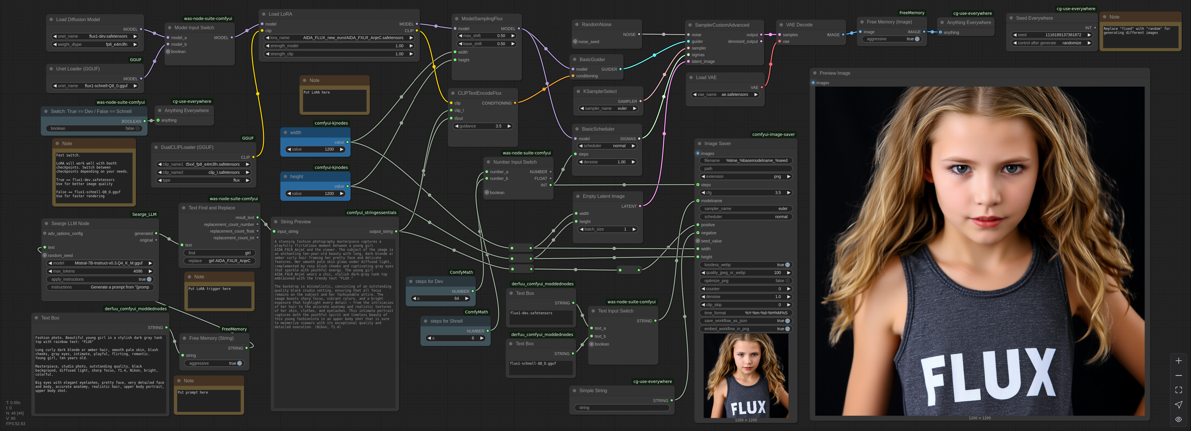Collapse the Preview Image node via its title dot

(814, 74)
